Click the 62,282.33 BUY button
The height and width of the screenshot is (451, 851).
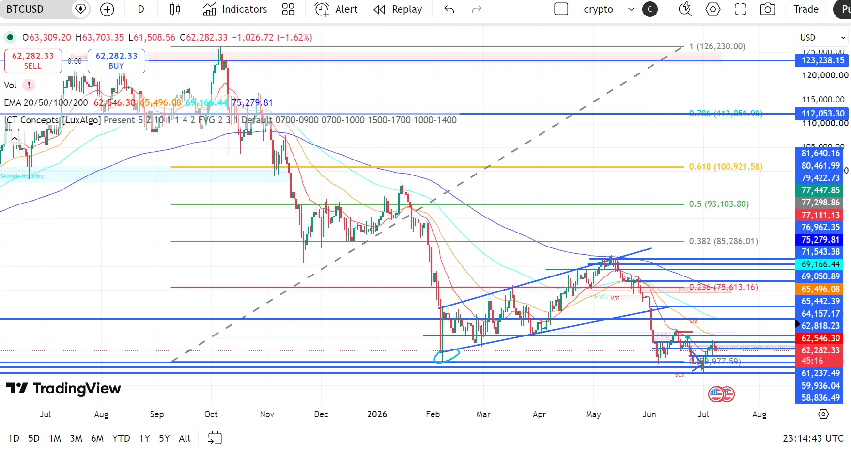(x=116, y=61)
